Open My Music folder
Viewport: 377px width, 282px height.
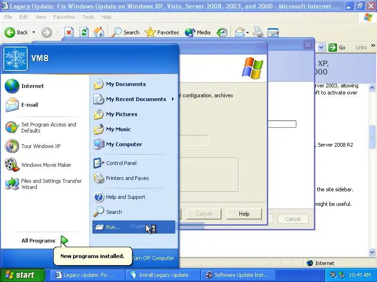[x=134, y=129]
